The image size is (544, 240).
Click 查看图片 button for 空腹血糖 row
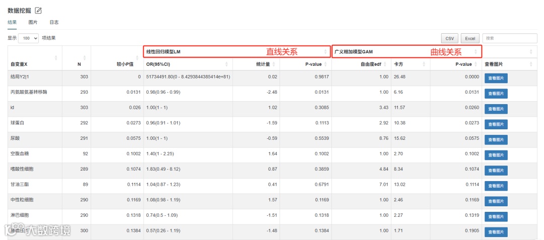click(x=496, y=155)
